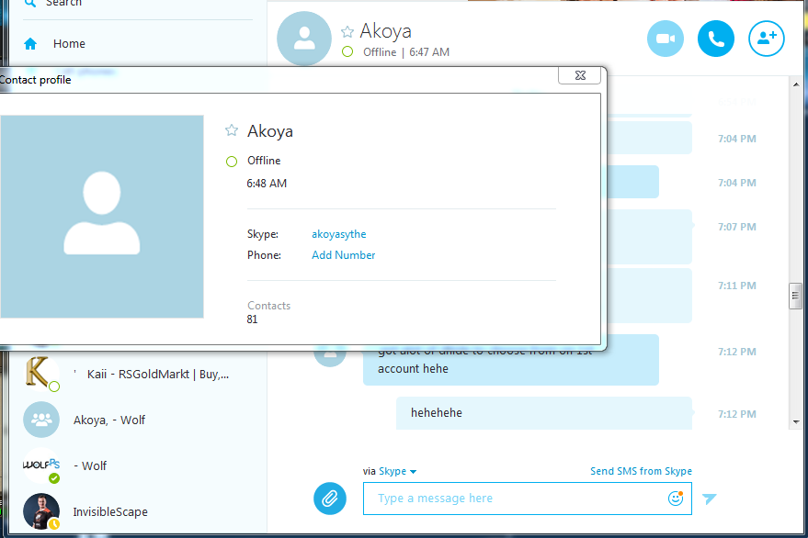The height and width of the screenshot is (538, 808).
Task: Click the Akoya name in Contact profile
Action: pos(270,131)
